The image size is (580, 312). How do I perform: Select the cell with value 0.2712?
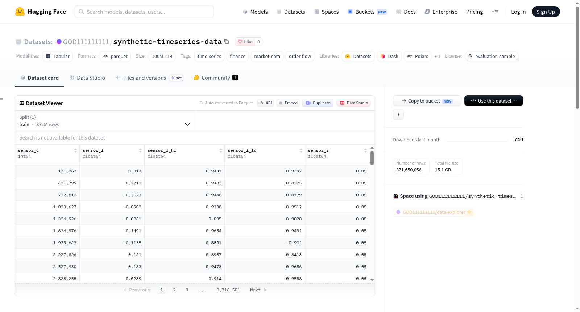[x=112, y=183]
